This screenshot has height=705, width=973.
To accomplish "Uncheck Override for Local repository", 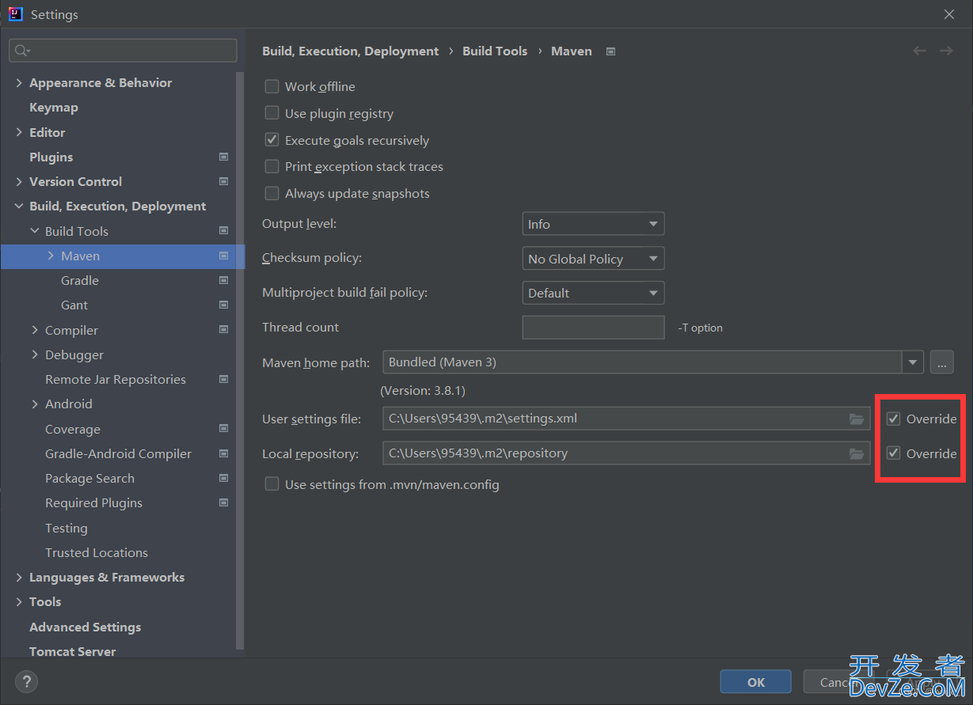I will tap(894, 453).
